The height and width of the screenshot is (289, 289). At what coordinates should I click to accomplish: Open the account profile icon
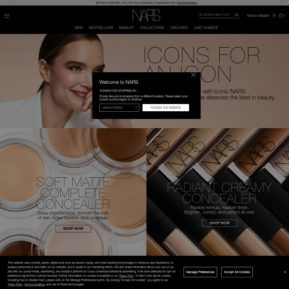pos(274,15)
